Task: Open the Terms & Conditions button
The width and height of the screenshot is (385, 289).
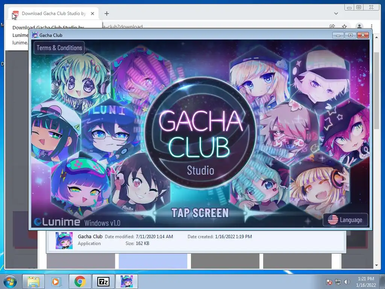Action: coord(59,48)
